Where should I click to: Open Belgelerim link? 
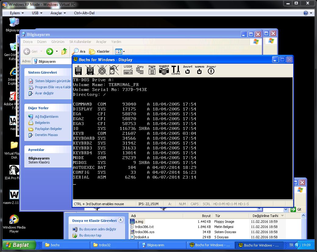click(x=42, y=123)
